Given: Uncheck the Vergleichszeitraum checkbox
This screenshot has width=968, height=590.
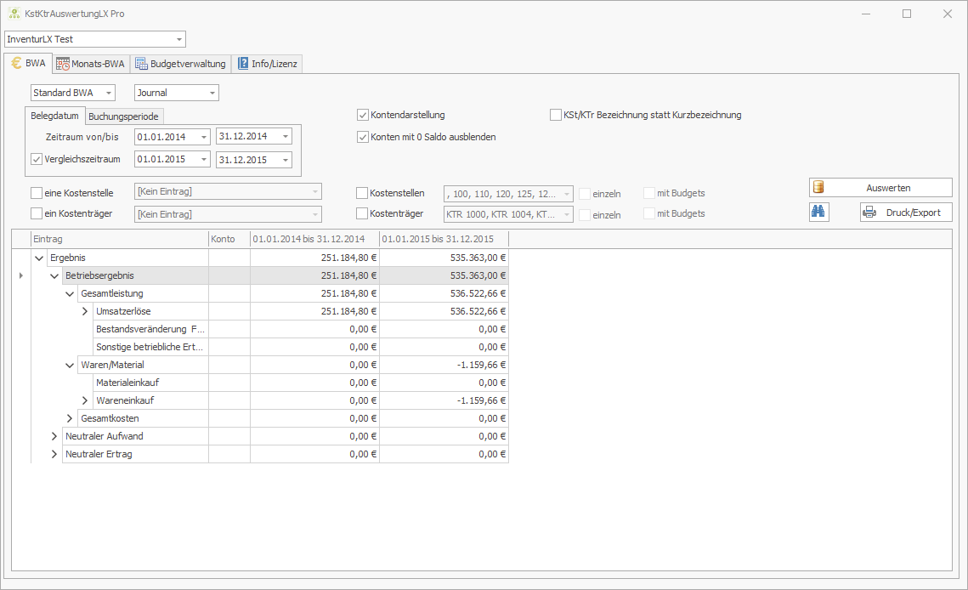Looking at the screenshot, I should [37, 159].
